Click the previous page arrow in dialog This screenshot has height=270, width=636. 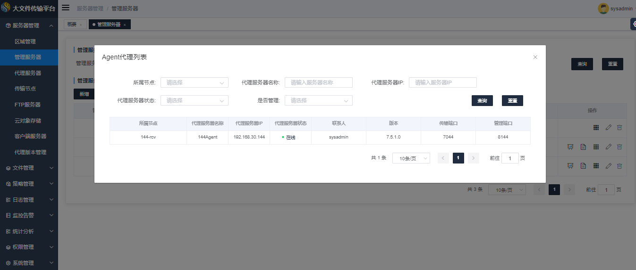[x=443, y=158]
